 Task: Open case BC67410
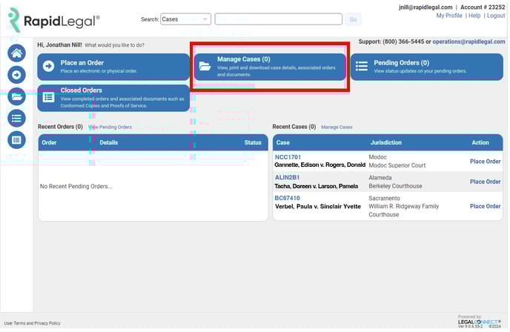pyautogui.click(x=287, y=198)
